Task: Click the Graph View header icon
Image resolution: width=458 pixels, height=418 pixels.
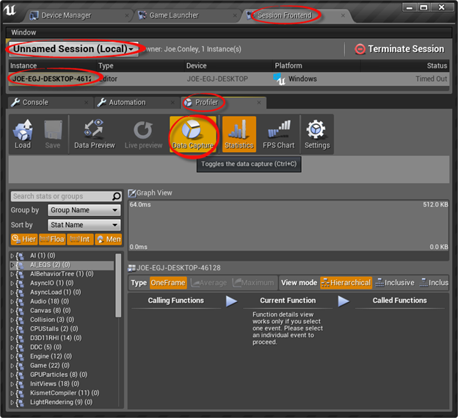Action: tap(132, 193)
